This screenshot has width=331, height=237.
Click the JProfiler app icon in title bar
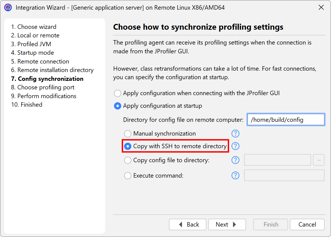8,7
